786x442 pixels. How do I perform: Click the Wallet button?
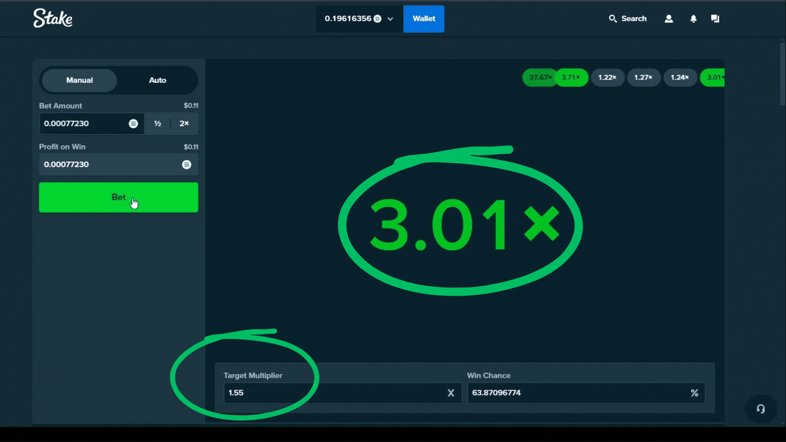(424, 19)
